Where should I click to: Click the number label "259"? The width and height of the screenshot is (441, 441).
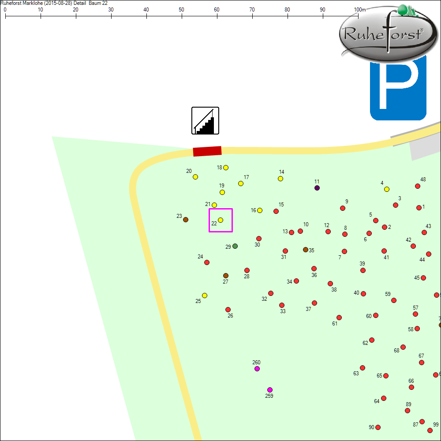click(x=269, y=396)
